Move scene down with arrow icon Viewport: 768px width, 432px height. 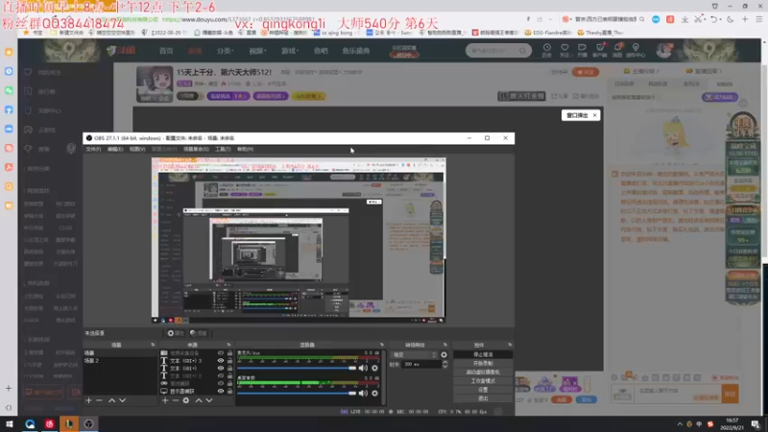(x=123, y=400)
